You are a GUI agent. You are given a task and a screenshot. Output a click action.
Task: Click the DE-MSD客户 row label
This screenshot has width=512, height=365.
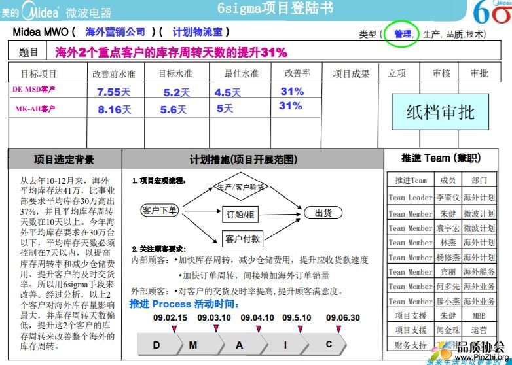point(33,89)
